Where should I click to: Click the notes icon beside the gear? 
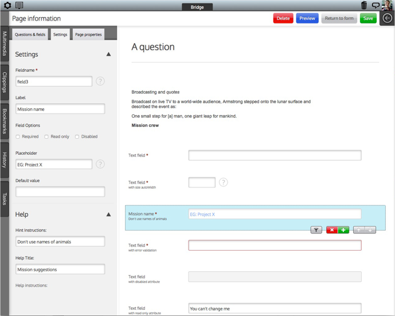click(19, 5)
